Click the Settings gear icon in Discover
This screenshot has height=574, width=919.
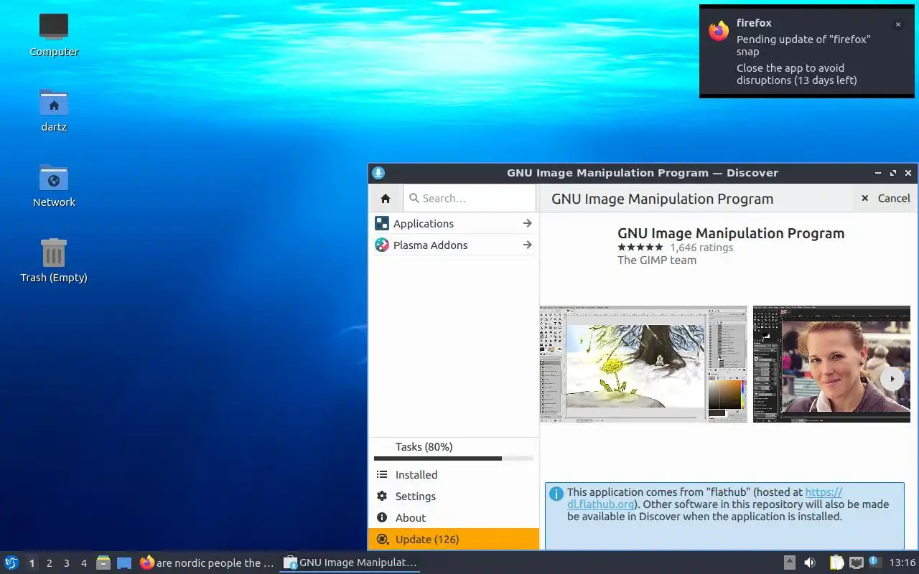pyautogui.click(x=382, y=497)
